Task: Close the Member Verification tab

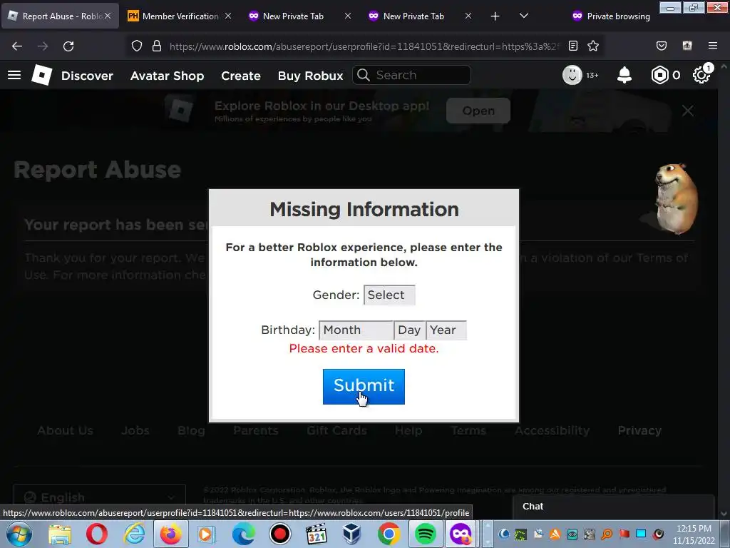Action: (228, 16)
